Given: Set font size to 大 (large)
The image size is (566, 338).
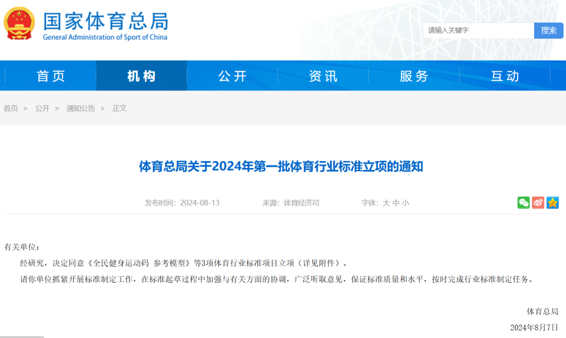Looking at the screenshot, I should click(x=386, y=203).
